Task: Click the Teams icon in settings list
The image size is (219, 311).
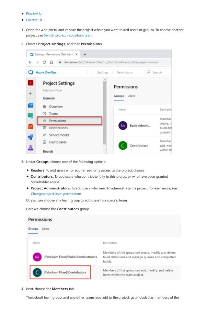Action: [x=45, y=113]
